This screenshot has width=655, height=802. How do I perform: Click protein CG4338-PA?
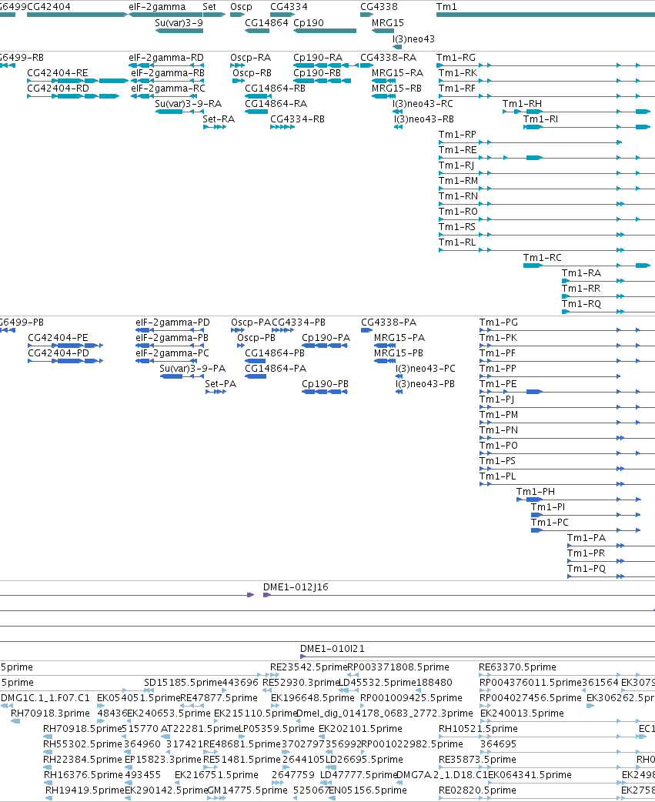[x=366, y=330]
